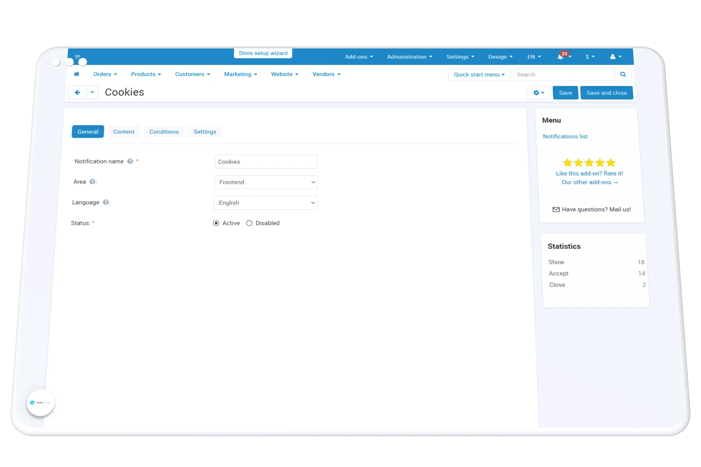Switch to the Content tab
This screenshot has width=701, height=467.
[x=124, y=132]
